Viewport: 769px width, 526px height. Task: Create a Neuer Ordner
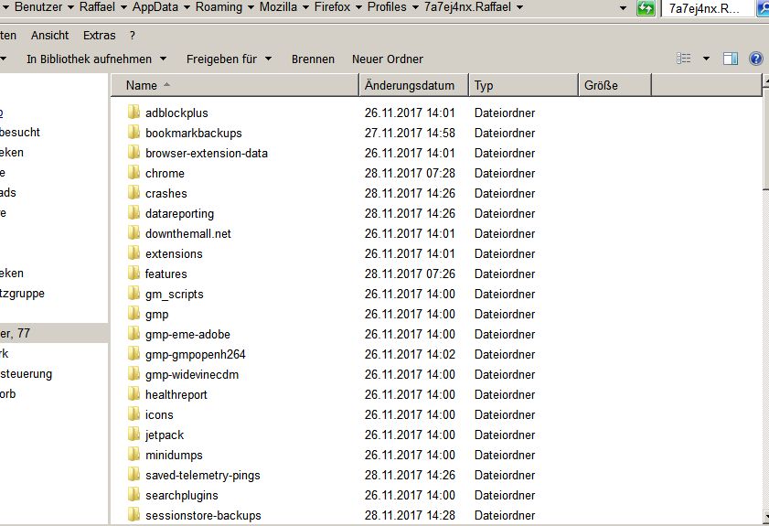388,59
